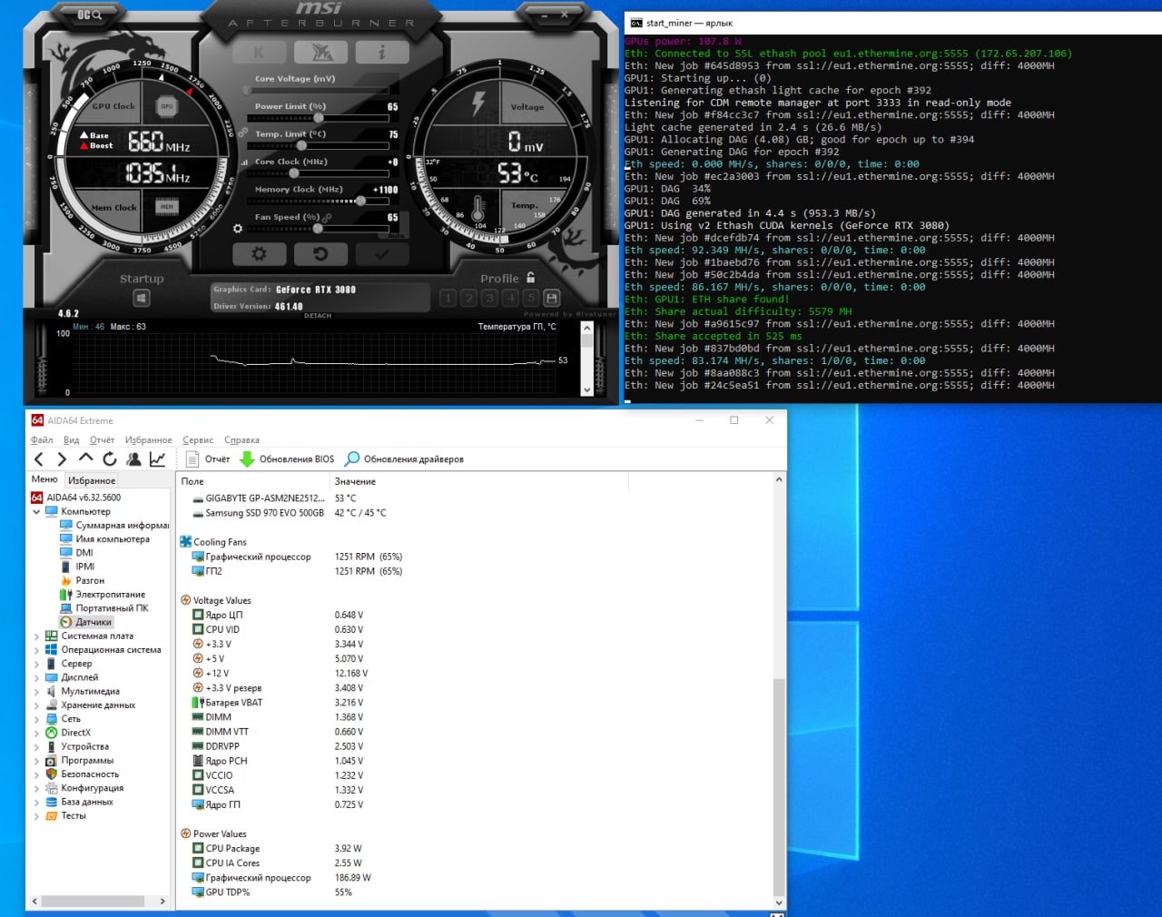Open the graph icon in the AIDA64 toolbar
Image resolution: width=1162 pixels, height=917 pixels.
(x=157, y=459)
